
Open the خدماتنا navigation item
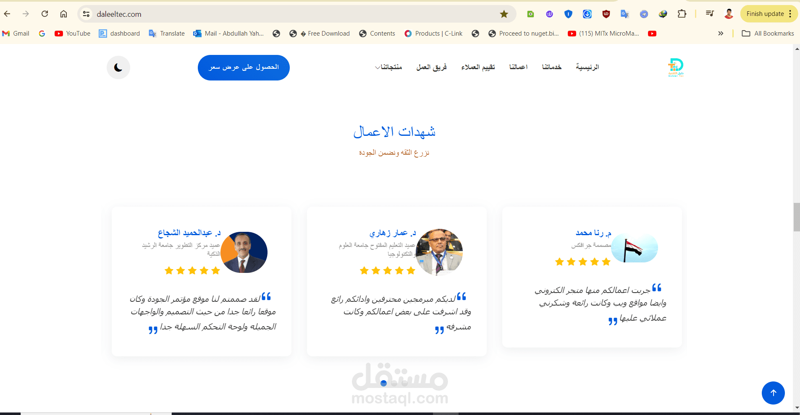[552, 67]
